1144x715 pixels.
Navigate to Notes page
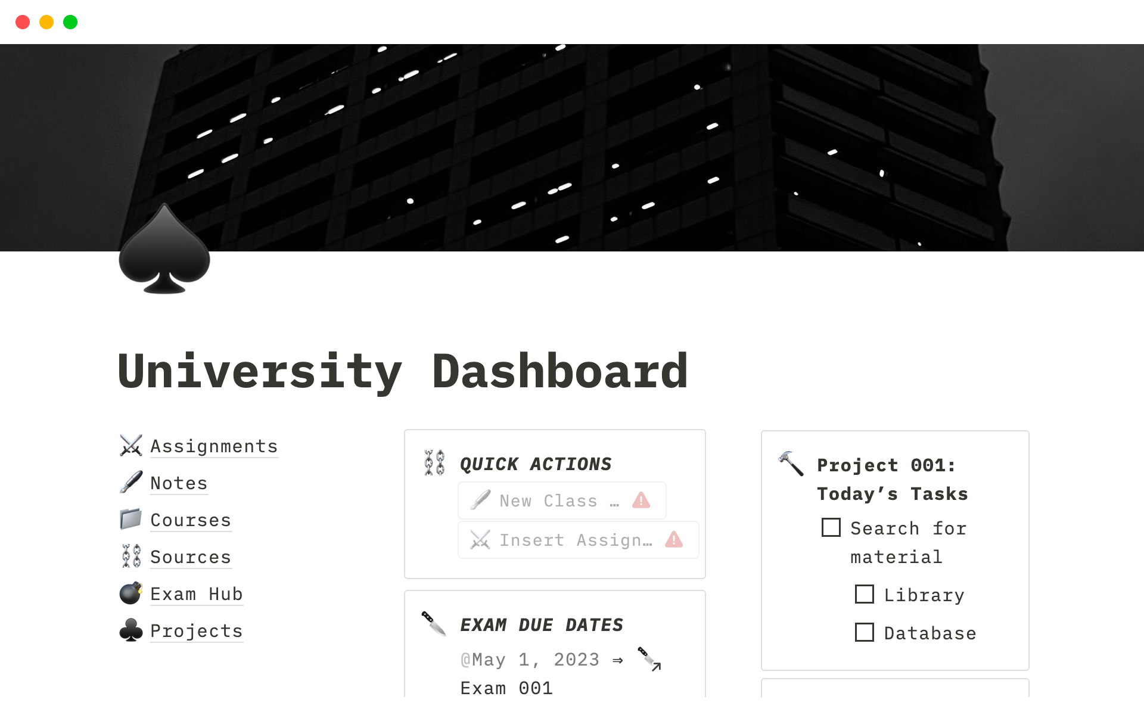tap(178, 482)
